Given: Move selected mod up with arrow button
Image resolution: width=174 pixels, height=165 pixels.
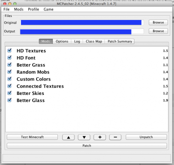Looking at the screenshot, I should click(68, 137).
